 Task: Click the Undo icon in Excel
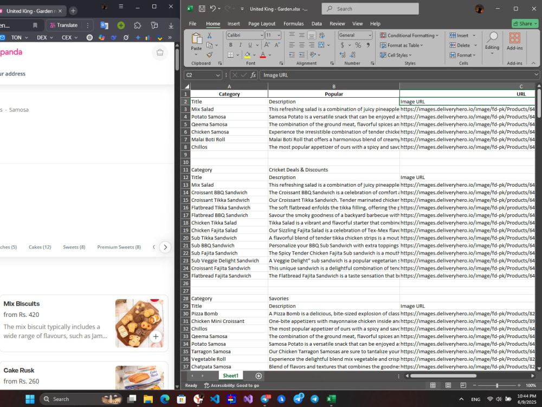[213, 9]
